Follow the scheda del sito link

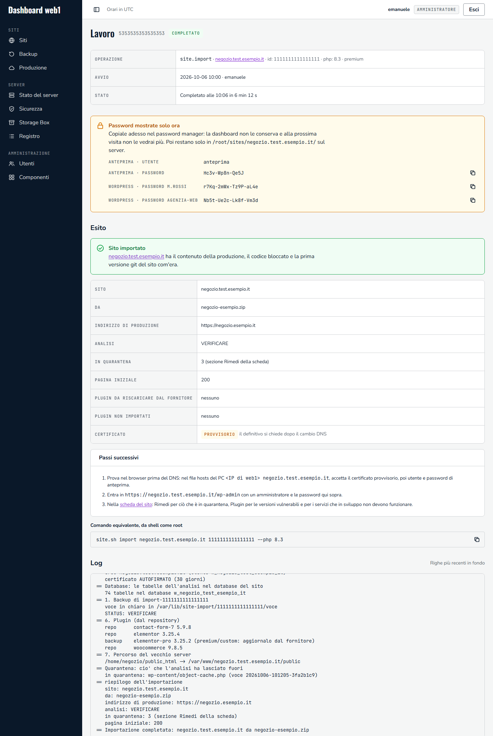pos(136,505)
